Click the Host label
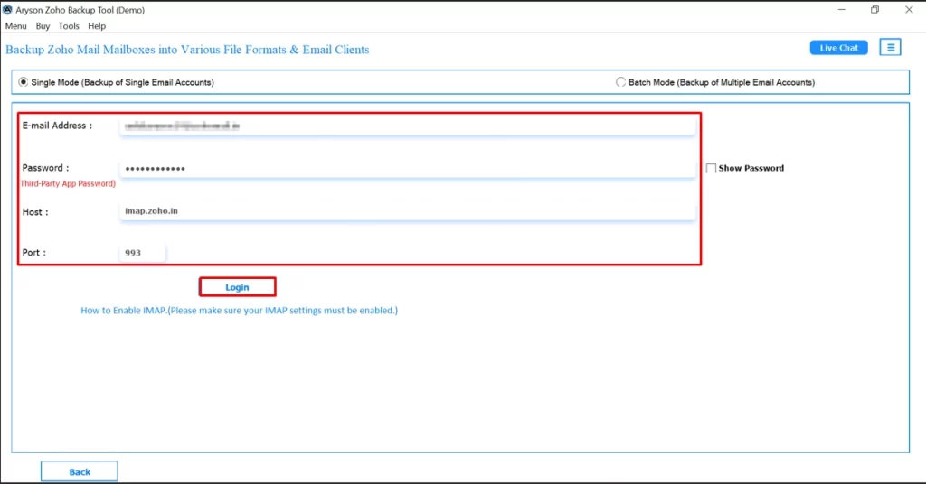 click(35, 212)
